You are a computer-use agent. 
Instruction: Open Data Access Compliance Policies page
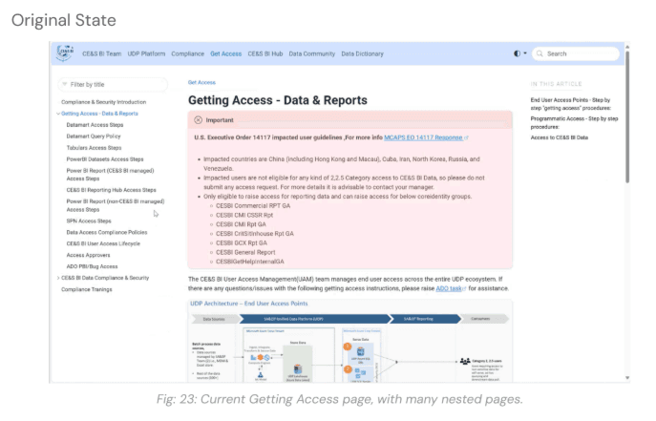107,232
